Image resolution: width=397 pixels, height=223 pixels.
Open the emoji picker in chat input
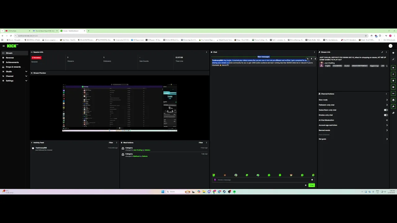[x=312, y=180]
